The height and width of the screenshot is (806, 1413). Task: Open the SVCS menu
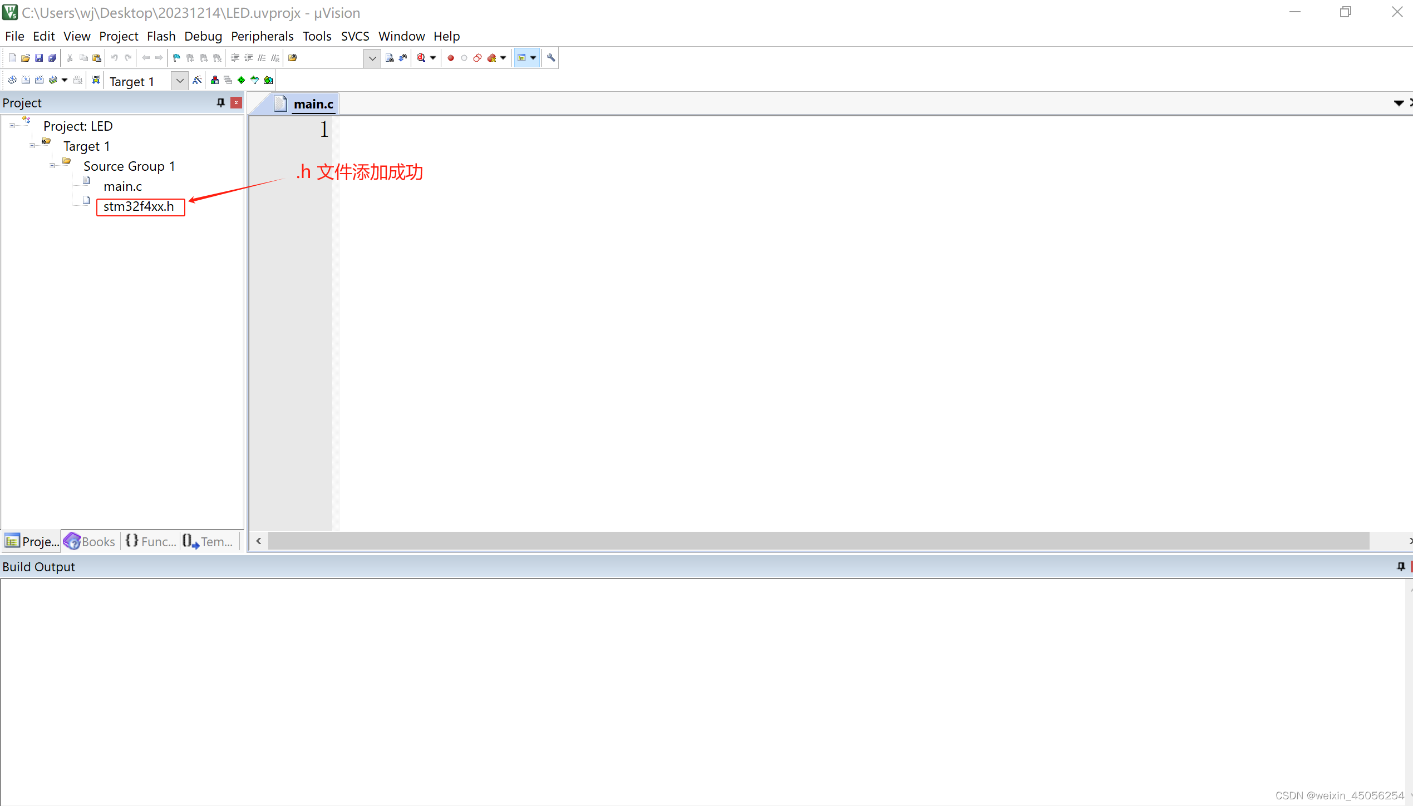(x=355, y=36)
